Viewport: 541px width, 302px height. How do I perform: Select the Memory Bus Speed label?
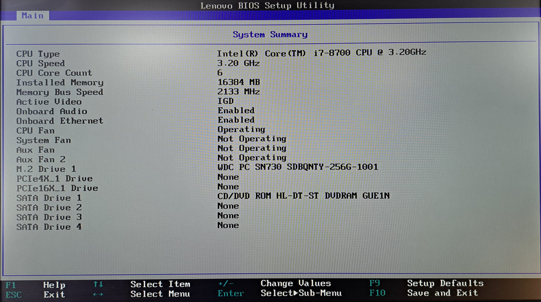point(60,92)
